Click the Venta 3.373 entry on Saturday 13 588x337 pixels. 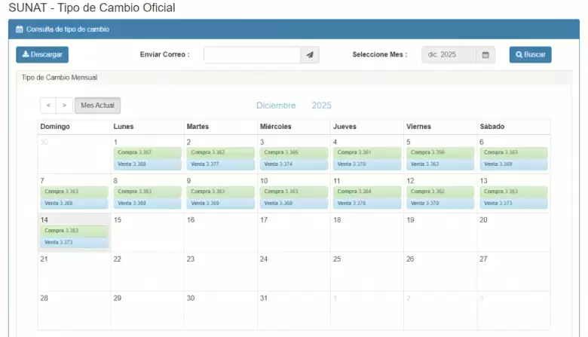tap(513, 203)
